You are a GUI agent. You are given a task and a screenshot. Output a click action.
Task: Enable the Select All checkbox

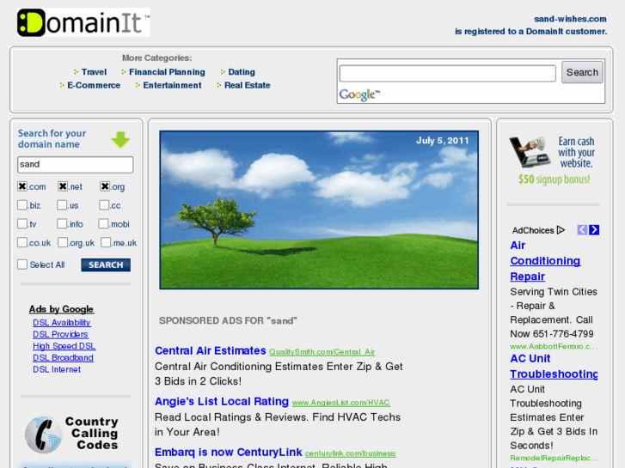tap(22, 264)
